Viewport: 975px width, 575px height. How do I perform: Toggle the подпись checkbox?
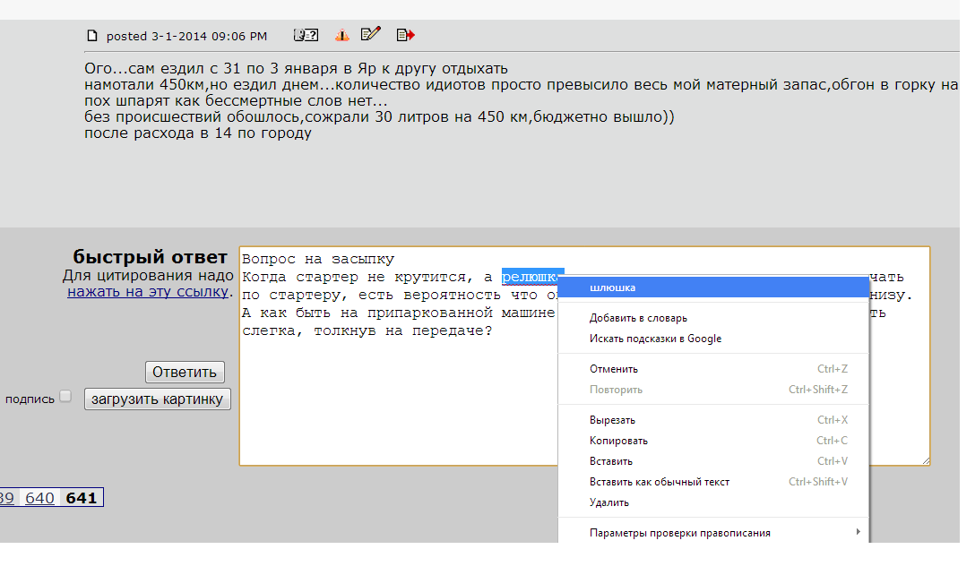(x=65, y=396)
